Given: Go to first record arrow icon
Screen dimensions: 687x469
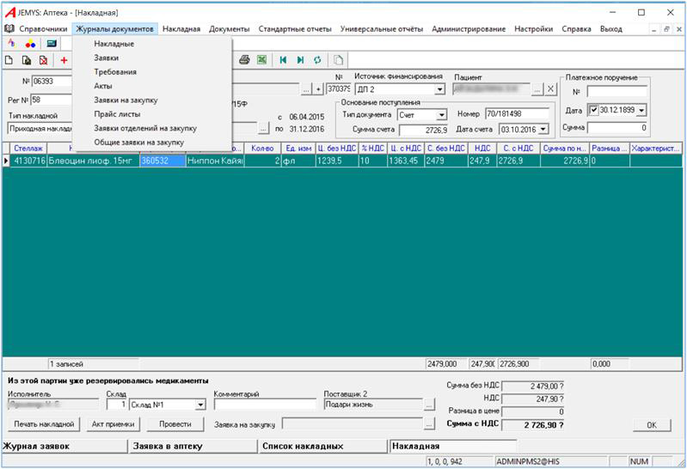Looking at the screenshot, I should tap(283, 60).
